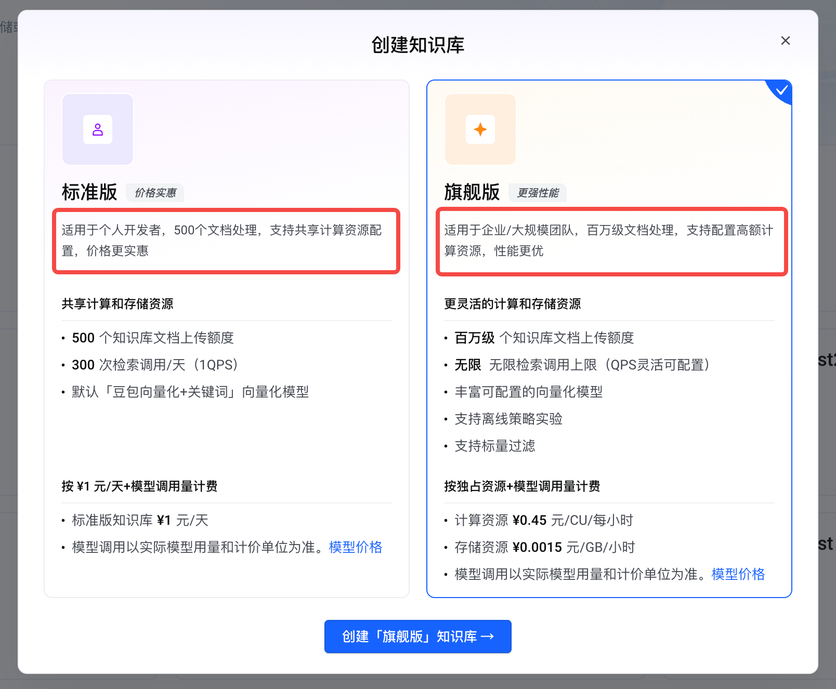The image size is (836, 689).
Task: Click the 更强性能 tag
Action: tap(538, 193)
